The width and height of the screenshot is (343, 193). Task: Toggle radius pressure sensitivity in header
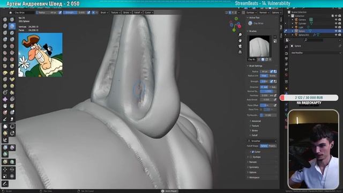60,12
